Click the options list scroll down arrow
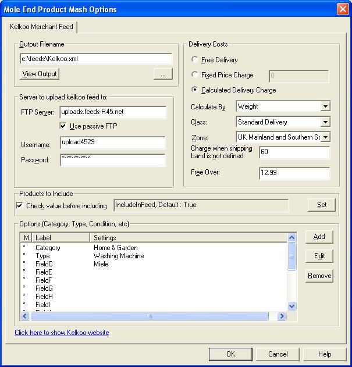 292,306
